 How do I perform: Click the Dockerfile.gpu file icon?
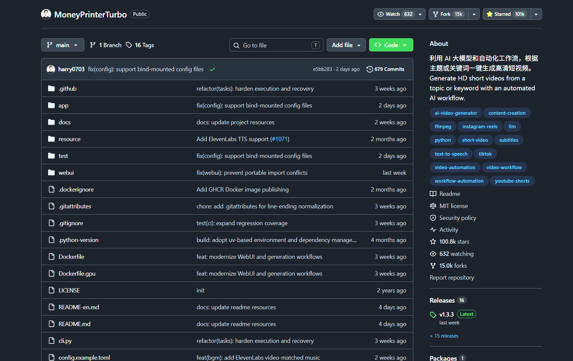[x=52, y=273]
